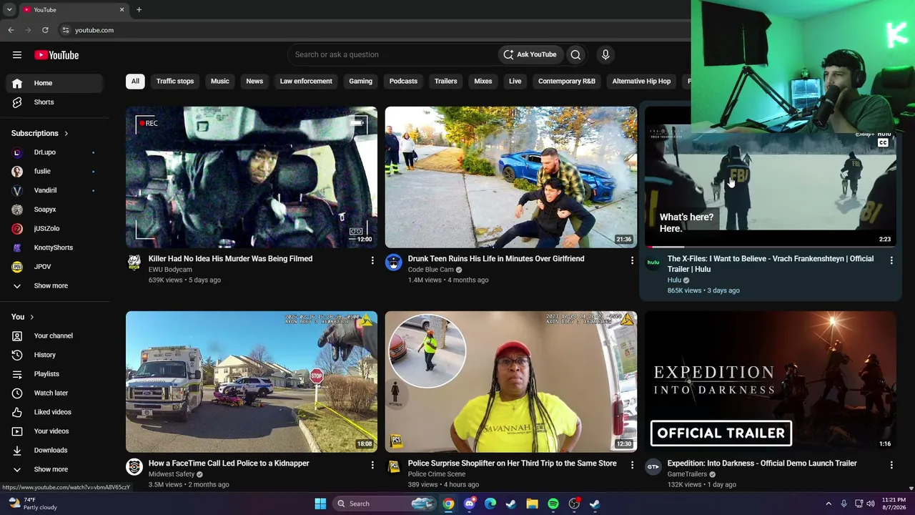Reload the page in the browser
Image resolution: width=915 pixels, height=515 pixels.
[45, 30]
